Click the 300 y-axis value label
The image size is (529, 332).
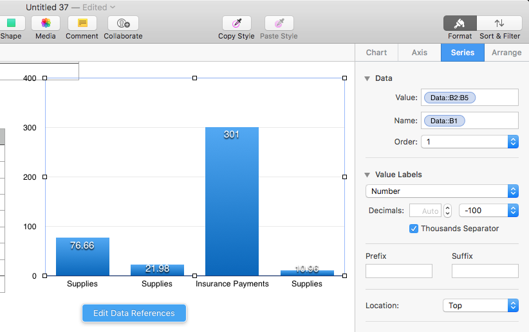pyautogui.click(x=30, y=128)
